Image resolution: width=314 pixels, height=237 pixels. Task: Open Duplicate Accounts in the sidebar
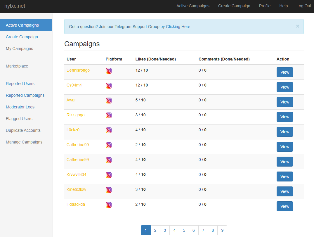click(23, 130)
